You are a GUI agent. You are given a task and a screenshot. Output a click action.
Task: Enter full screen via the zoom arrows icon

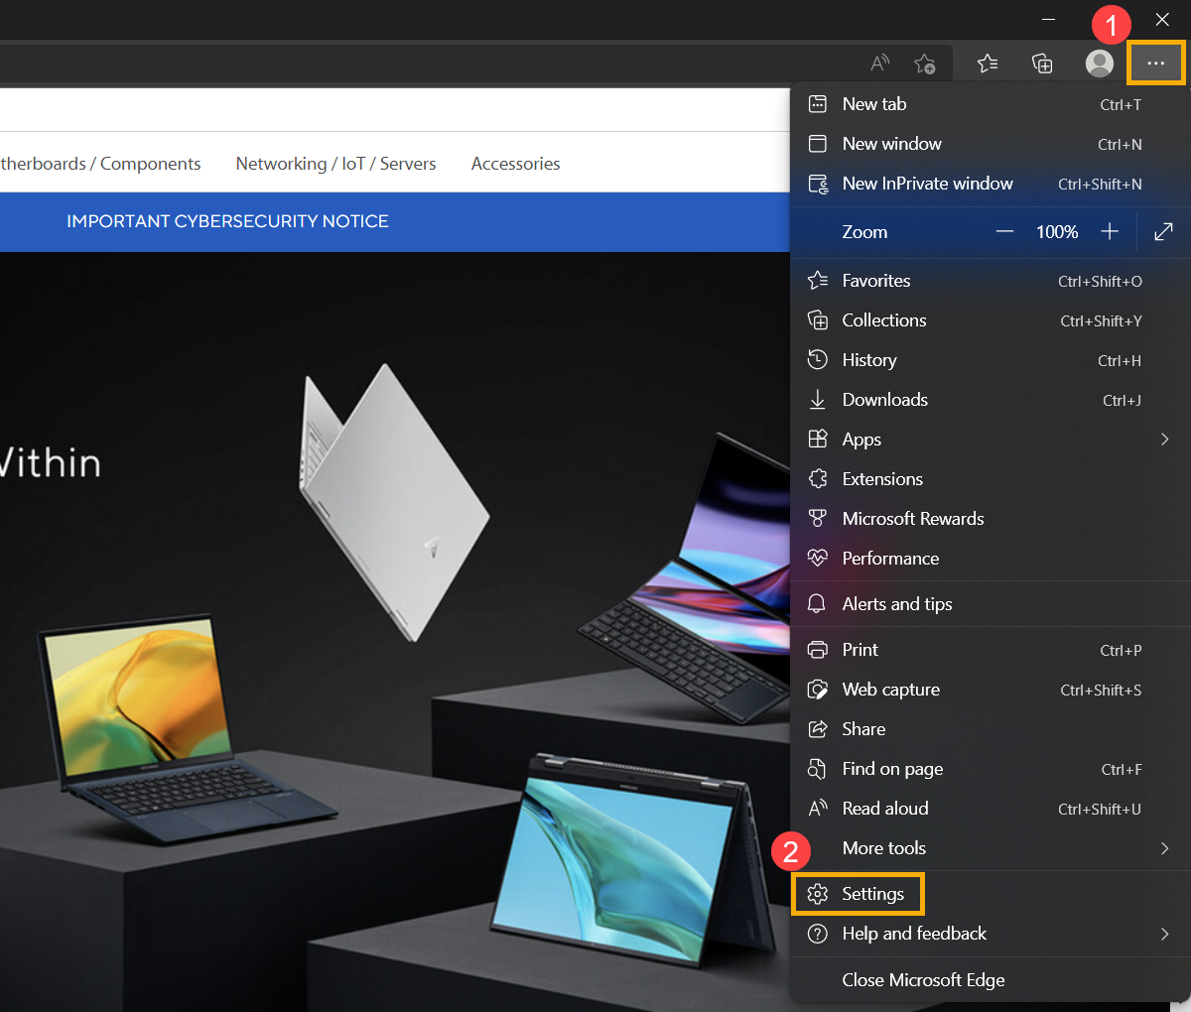coord(1163,232)
